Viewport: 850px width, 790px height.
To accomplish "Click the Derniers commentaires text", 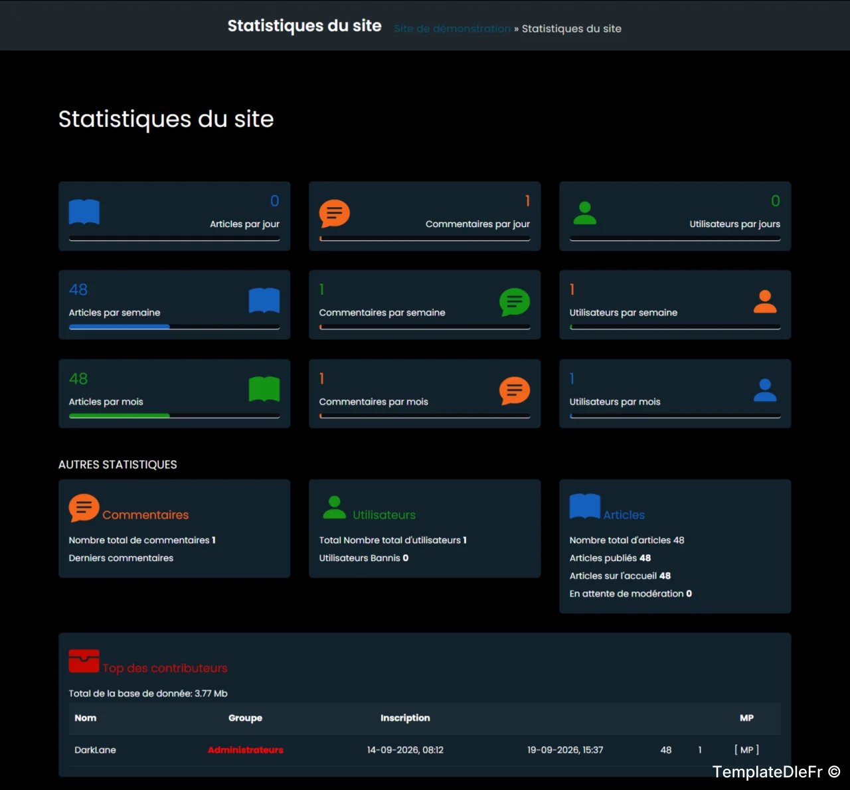I will coord(121,558).
